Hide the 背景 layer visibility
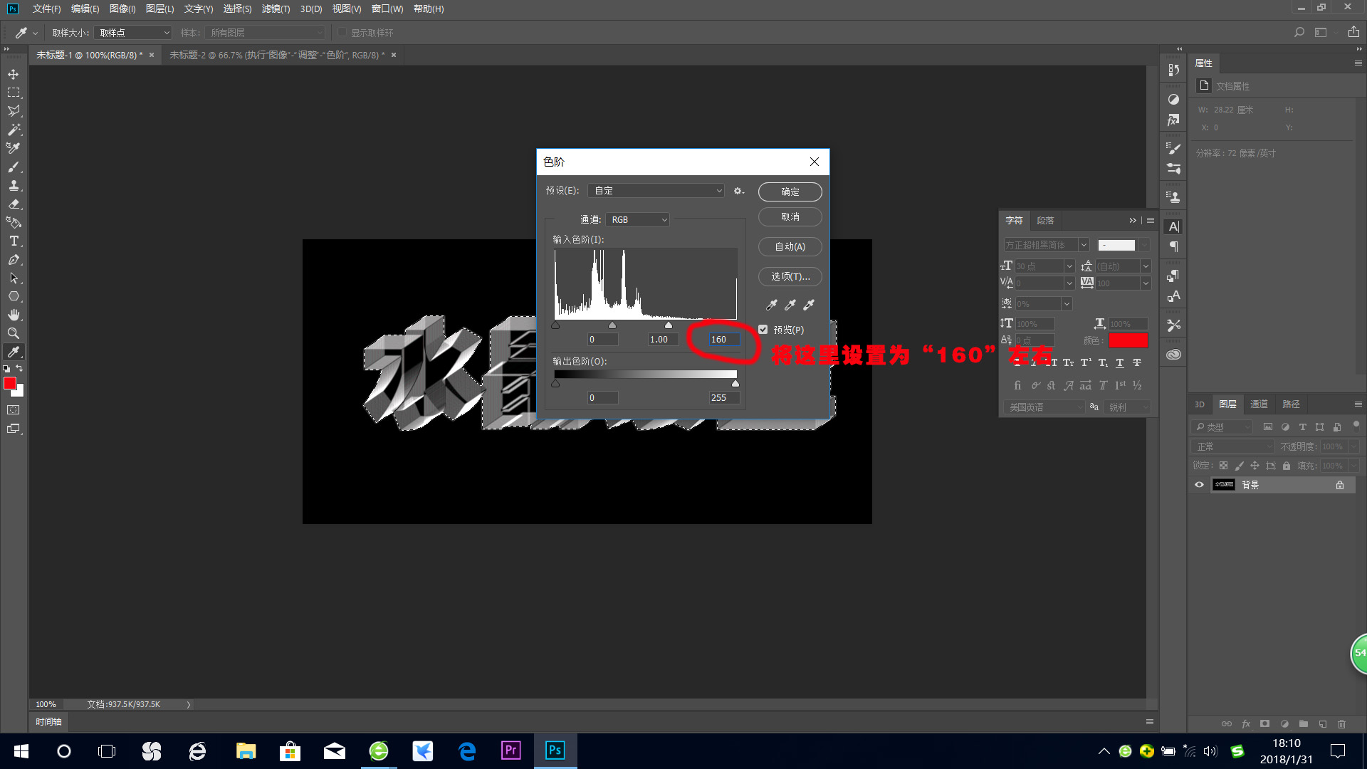This screenshot has height=769, width=1367. point(1199,485)
